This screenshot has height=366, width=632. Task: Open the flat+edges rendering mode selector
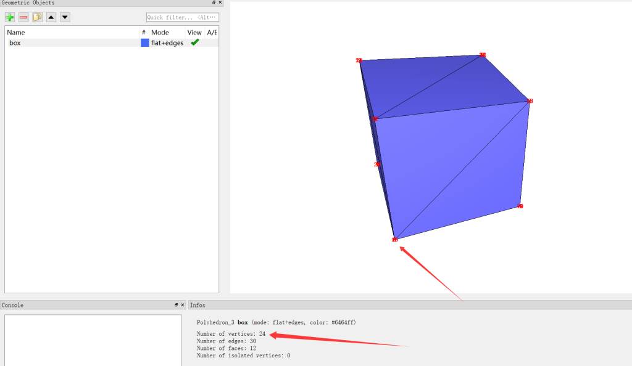(x=167, y=43)
